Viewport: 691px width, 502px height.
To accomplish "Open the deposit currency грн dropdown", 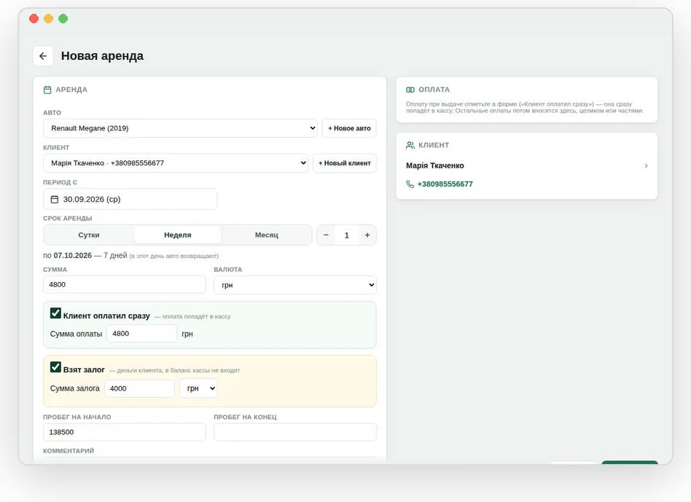I will [198, 388].
